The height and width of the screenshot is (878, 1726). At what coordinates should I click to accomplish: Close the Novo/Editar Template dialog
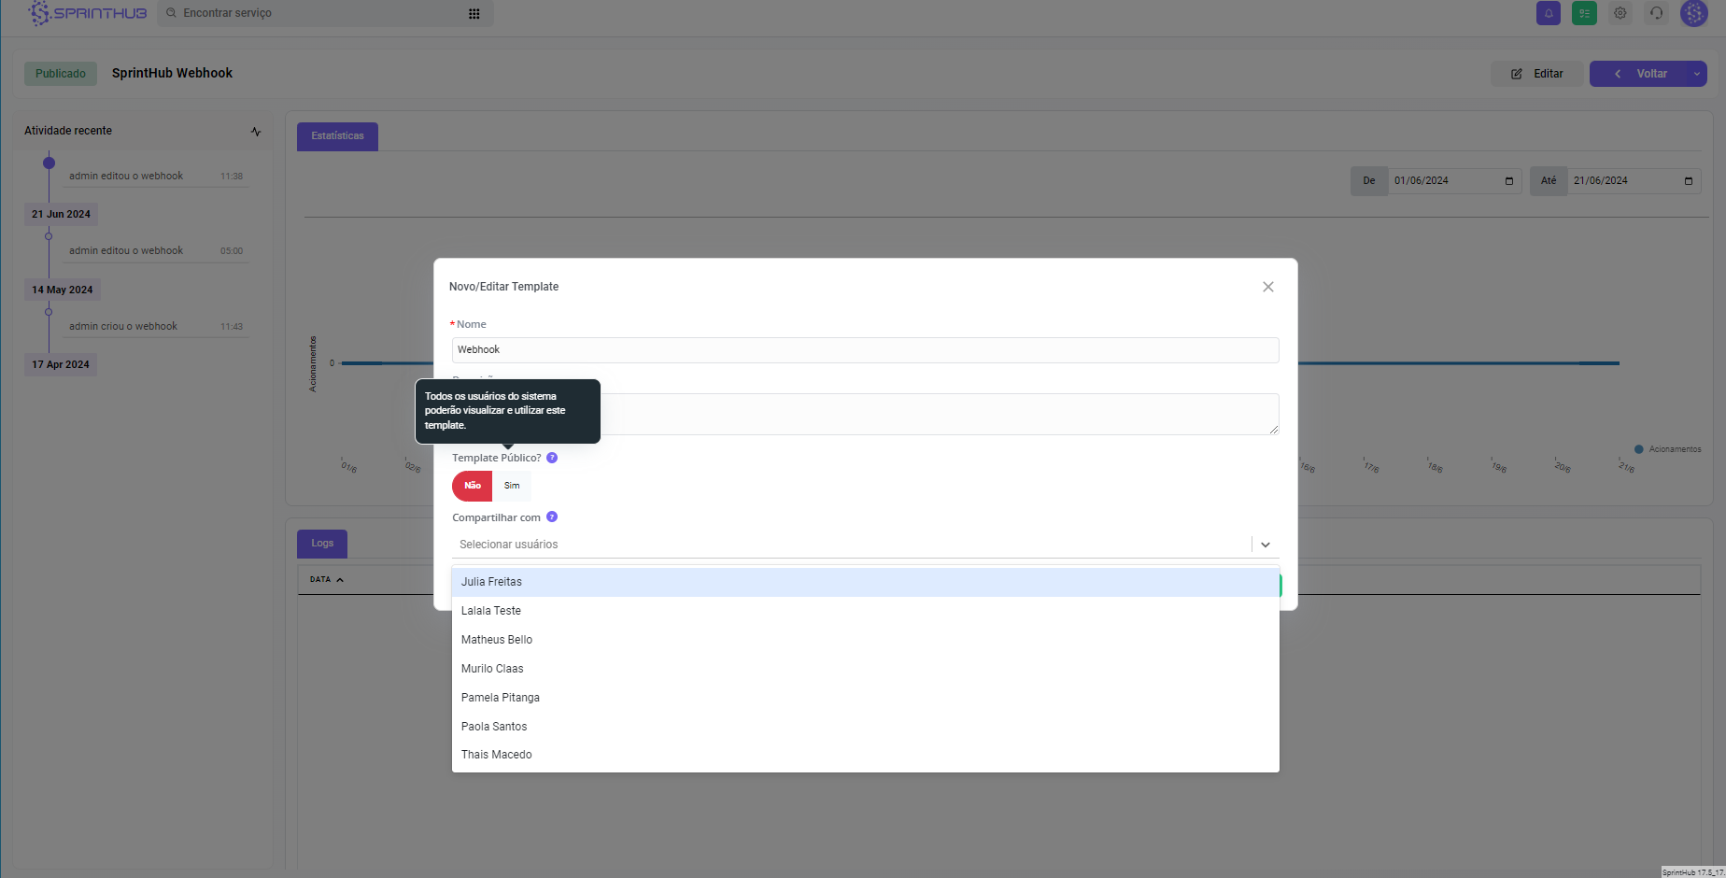[x=1267, y=287]
